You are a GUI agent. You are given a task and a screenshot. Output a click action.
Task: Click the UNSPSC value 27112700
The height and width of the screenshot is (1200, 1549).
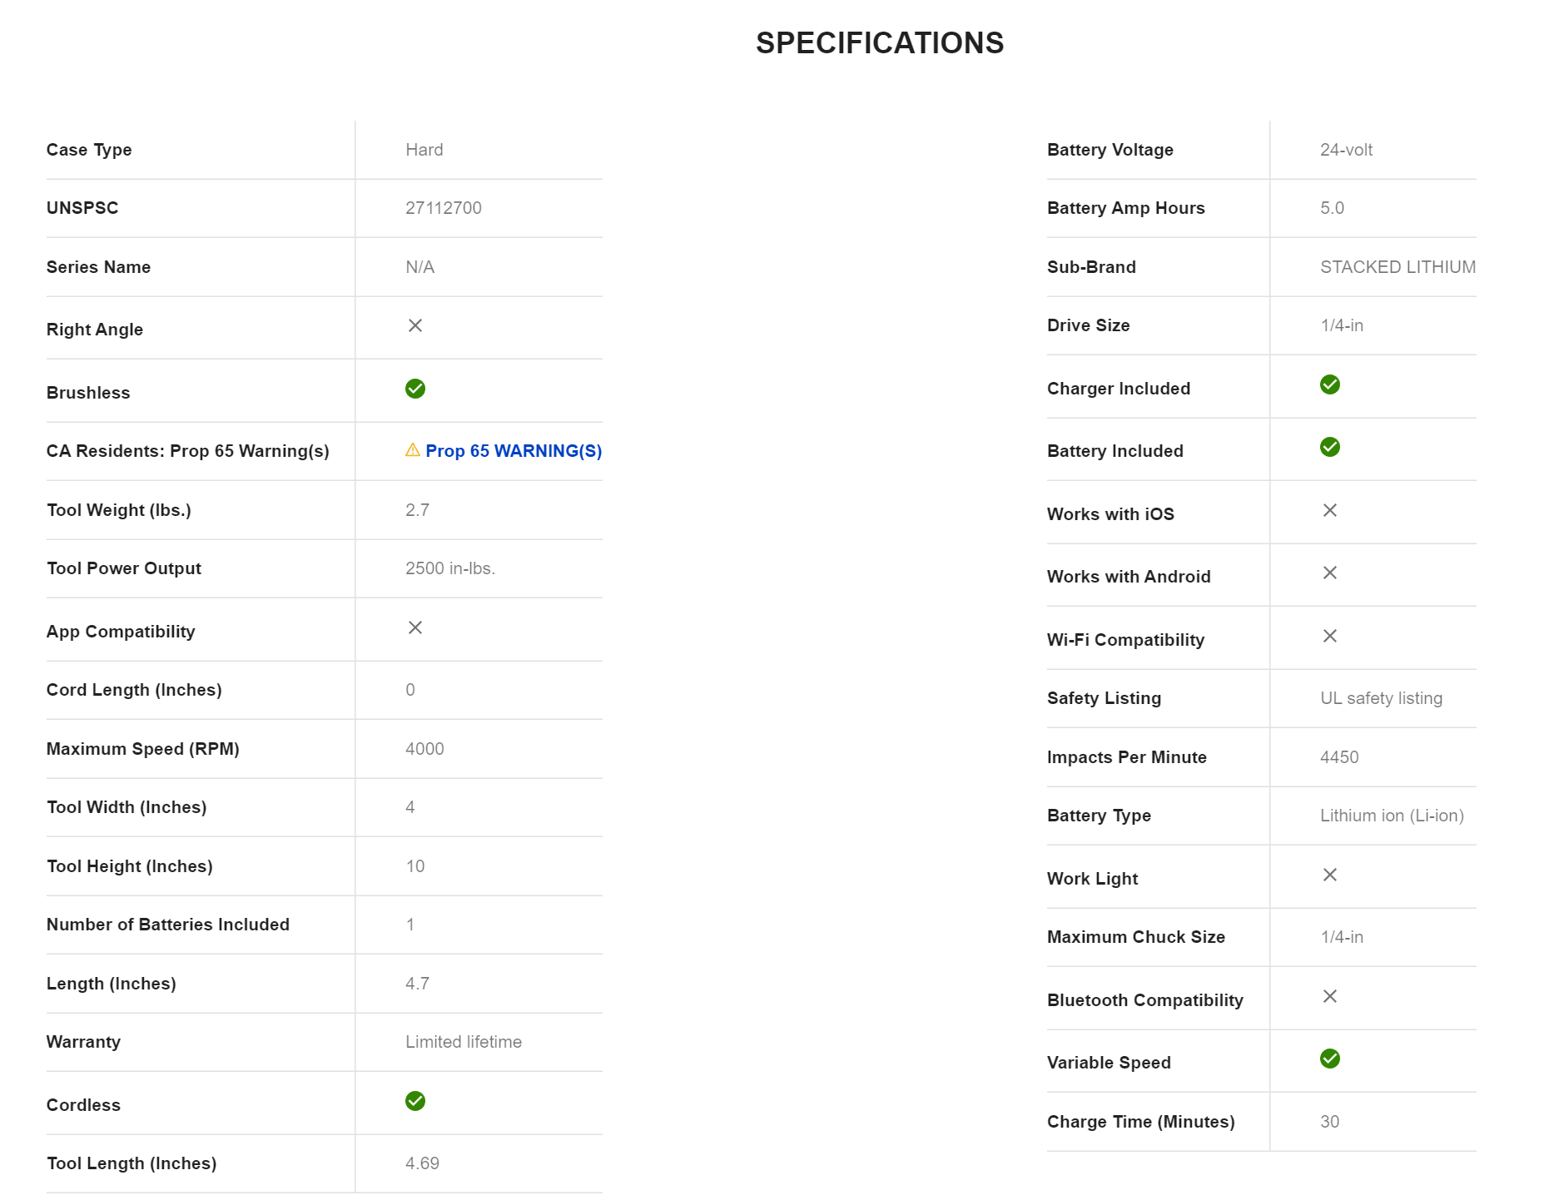(444, 208)
